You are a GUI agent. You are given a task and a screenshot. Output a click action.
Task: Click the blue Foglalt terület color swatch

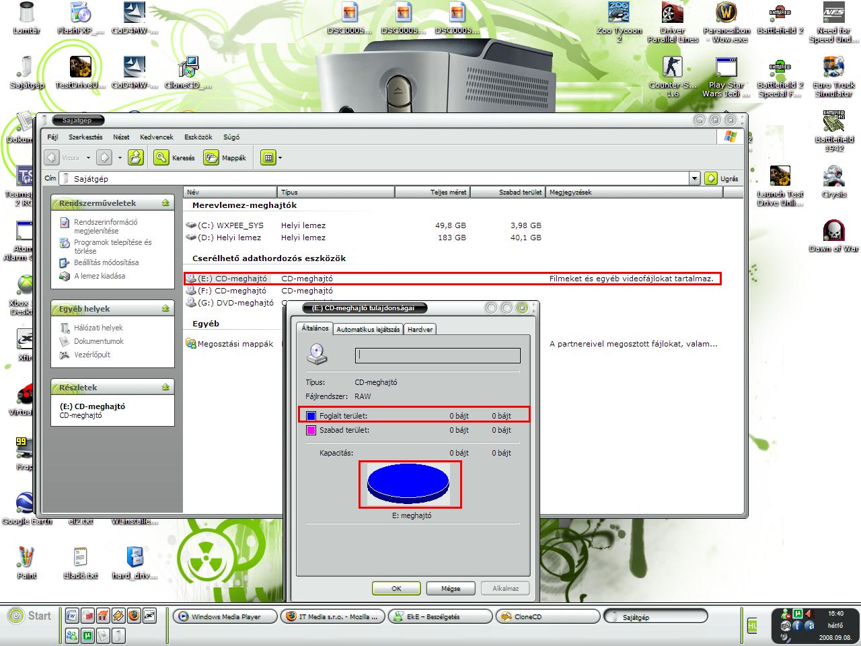point(311,416)
